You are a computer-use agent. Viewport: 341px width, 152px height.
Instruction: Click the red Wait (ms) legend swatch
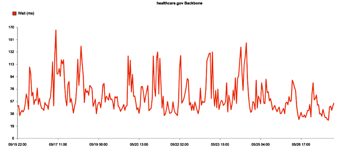[14, 13]
